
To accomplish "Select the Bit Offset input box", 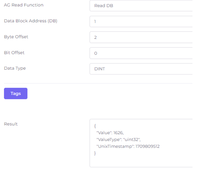I will [141, 53].
